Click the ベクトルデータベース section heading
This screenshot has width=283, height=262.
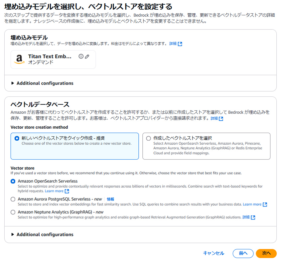(x=40, y=104)
